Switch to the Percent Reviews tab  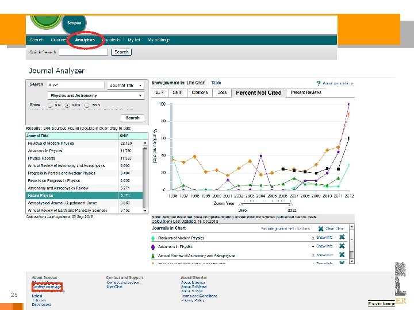point(306,92)
